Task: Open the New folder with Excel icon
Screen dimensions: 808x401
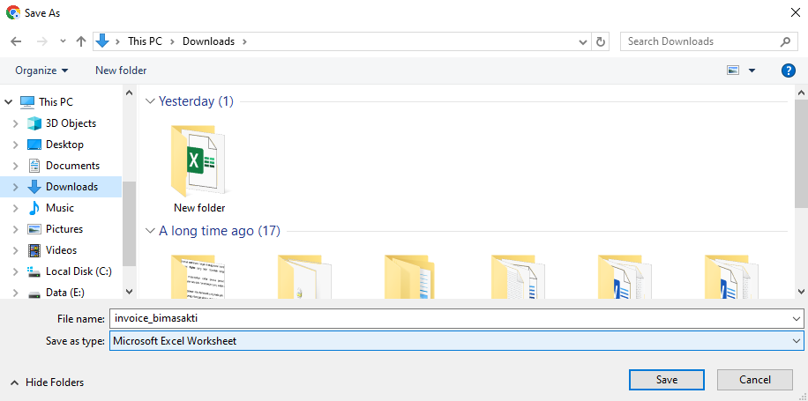Action: (199, 167)
